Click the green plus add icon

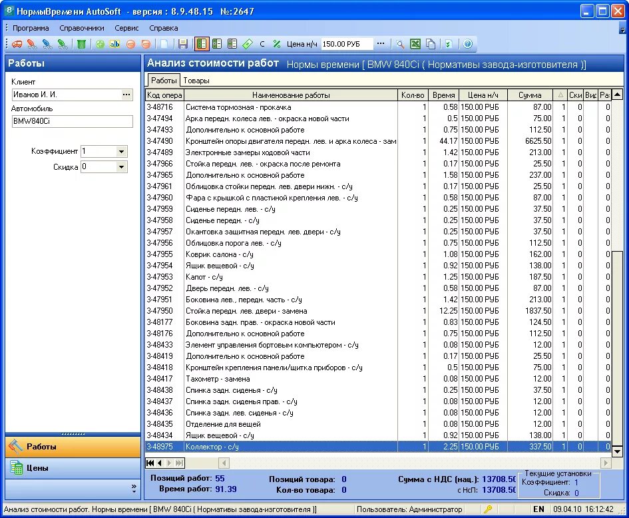[x=100, y=44]
